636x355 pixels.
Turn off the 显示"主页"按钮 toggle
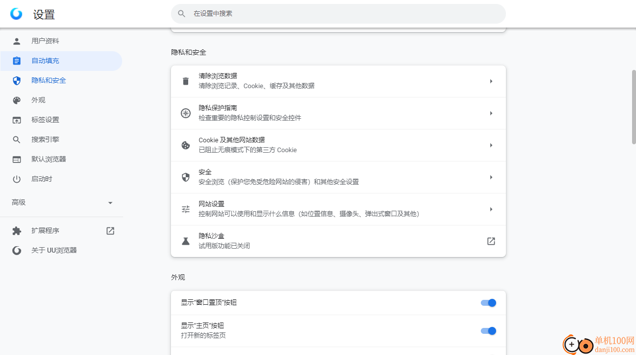[x=488, y=331]
